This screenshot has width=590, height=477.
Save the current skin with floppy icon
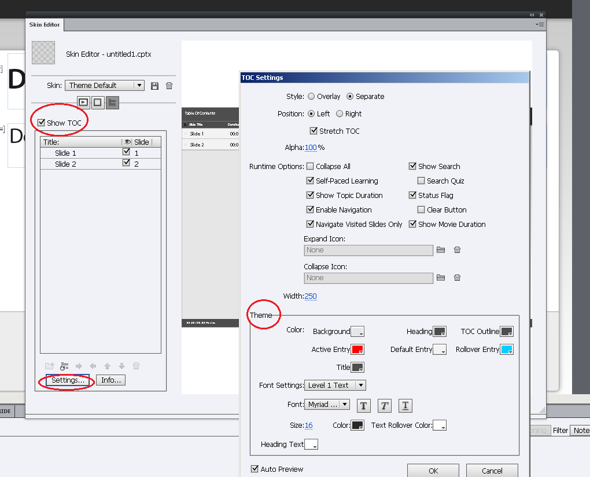[x=154, y=85]
